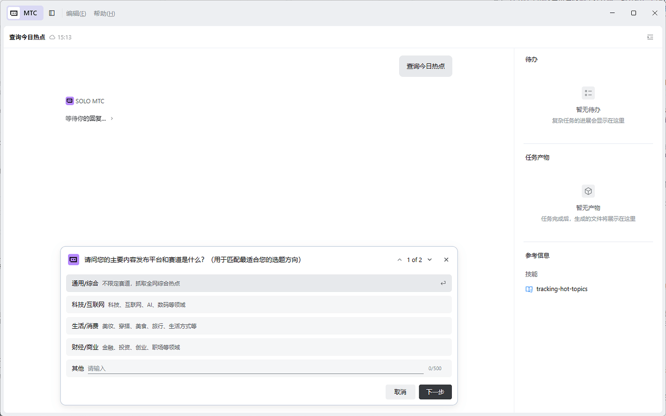Open the 帮助(H) menu
Viewport: 666px width, 416px height.
click(x=104, y=13)
